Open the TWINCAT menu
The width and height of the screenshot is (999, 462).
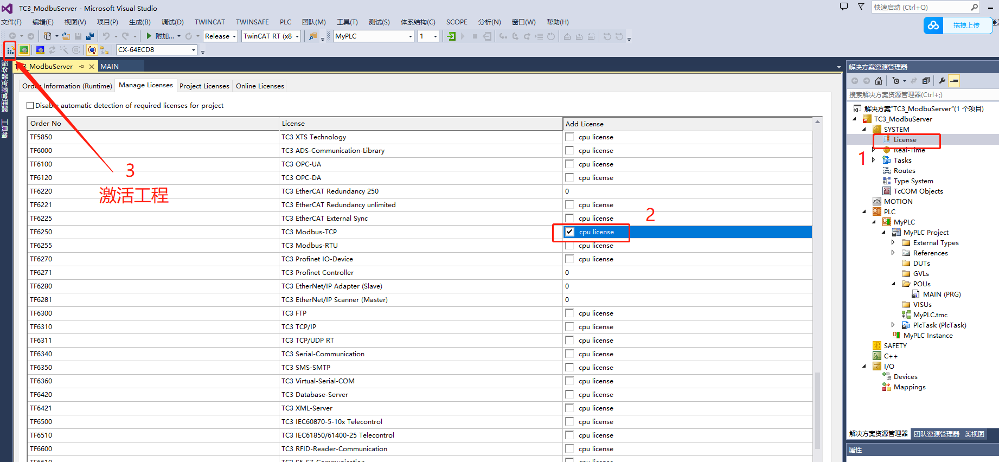pos(210,22)
